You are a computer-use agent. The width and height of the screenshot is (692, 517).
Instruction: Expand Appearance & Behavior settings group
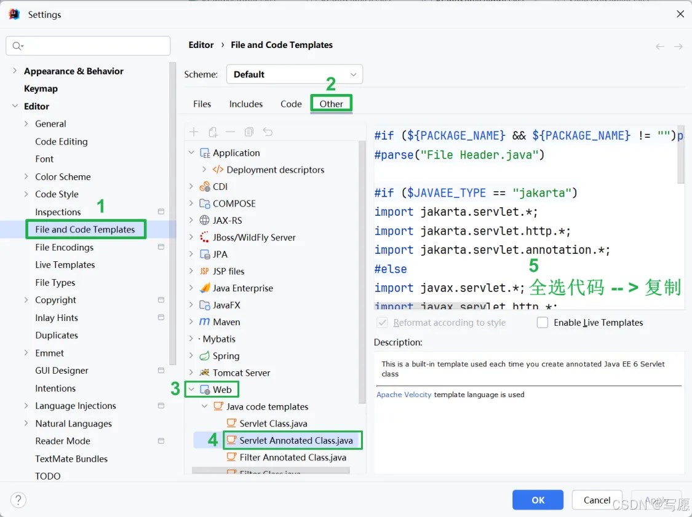(15, 71)
